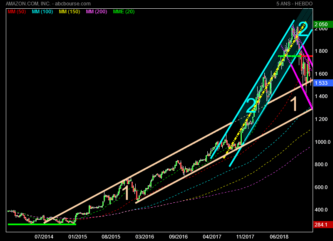Click the 400.0 price axis label

[x=321, y=210]
